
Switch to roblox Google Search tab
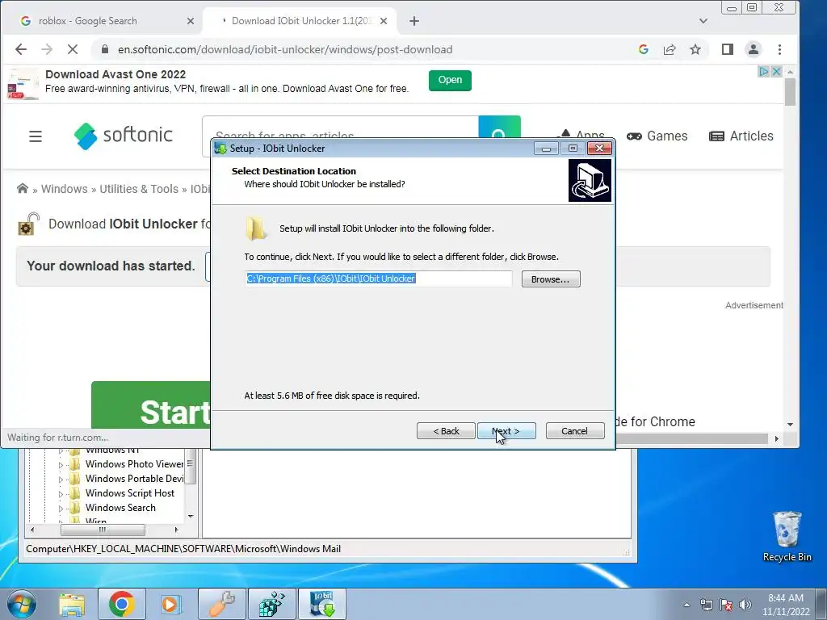pyautogui.click(x=87, y=21)
